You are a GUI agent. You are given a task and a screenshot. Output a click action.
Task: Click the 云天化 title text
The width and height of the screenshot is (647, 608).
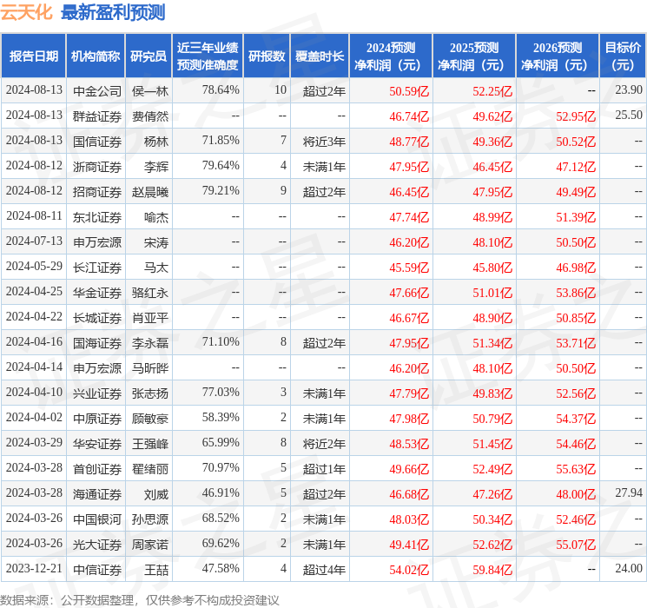[26, 12]
